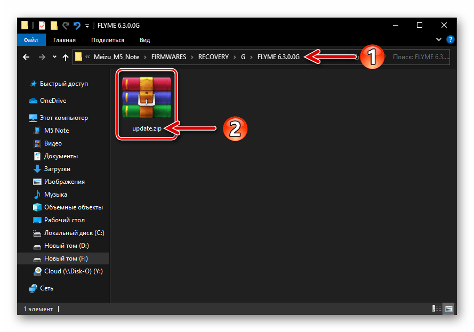Open Рабочий стол via its desktop icon
The width and height of the screenshot is (474, 332).
click(37, 220)
